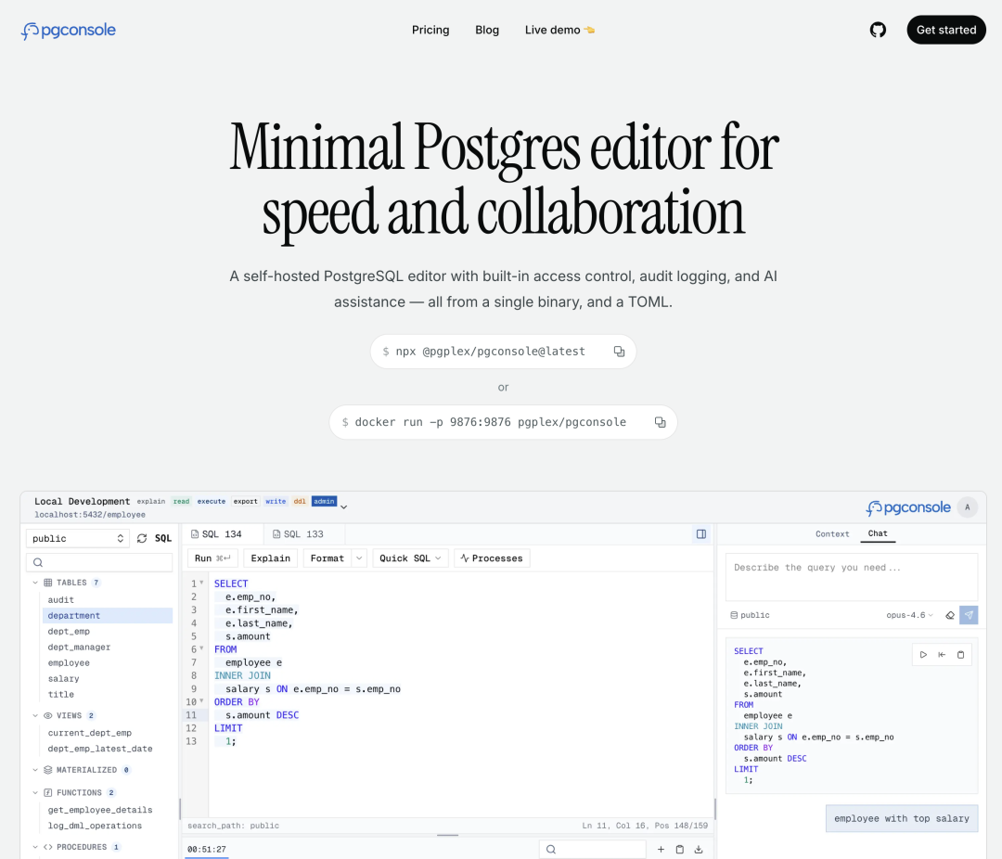The image size is (1002, 859).
Task: Open the Quick SQL dropdown
Action: tap(410, 558)
